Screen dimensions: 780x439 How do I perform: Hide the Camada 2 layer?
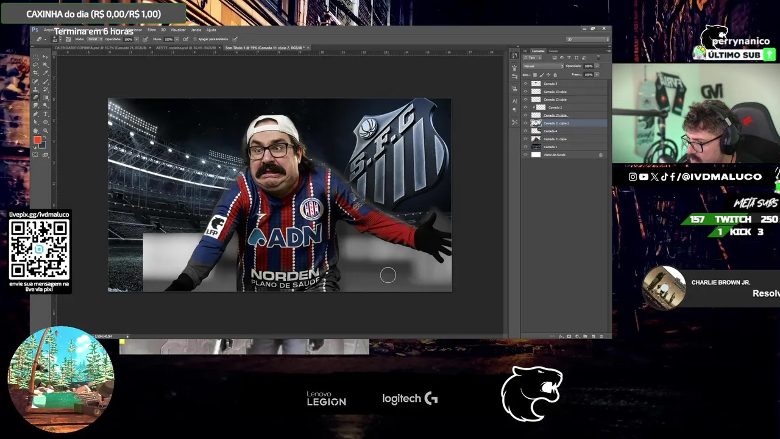point(525,107)
